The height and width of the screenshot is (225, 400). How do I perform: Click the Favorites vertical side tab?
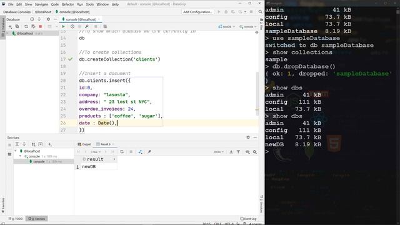coord(3,205)
